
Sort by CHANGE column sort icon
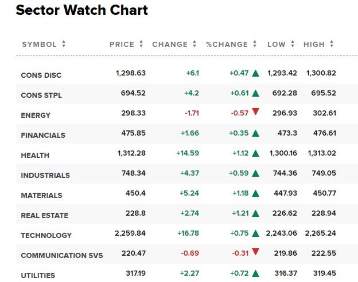tap(194, 44)
